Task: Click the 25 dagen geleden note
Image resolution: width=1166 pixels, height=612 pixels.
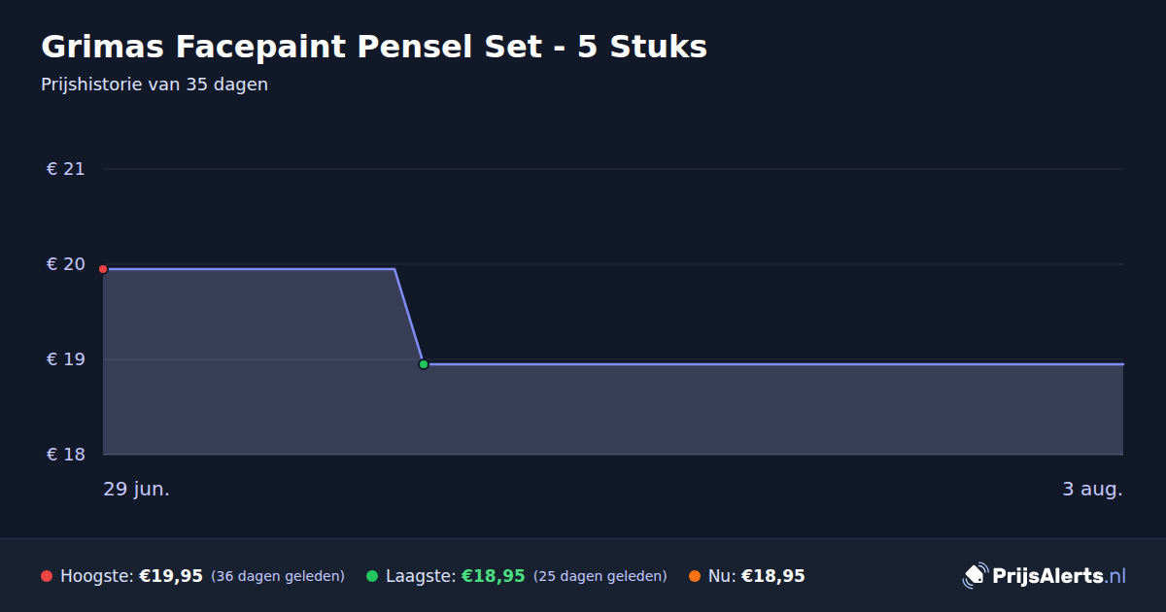Action: click(600, 576)
